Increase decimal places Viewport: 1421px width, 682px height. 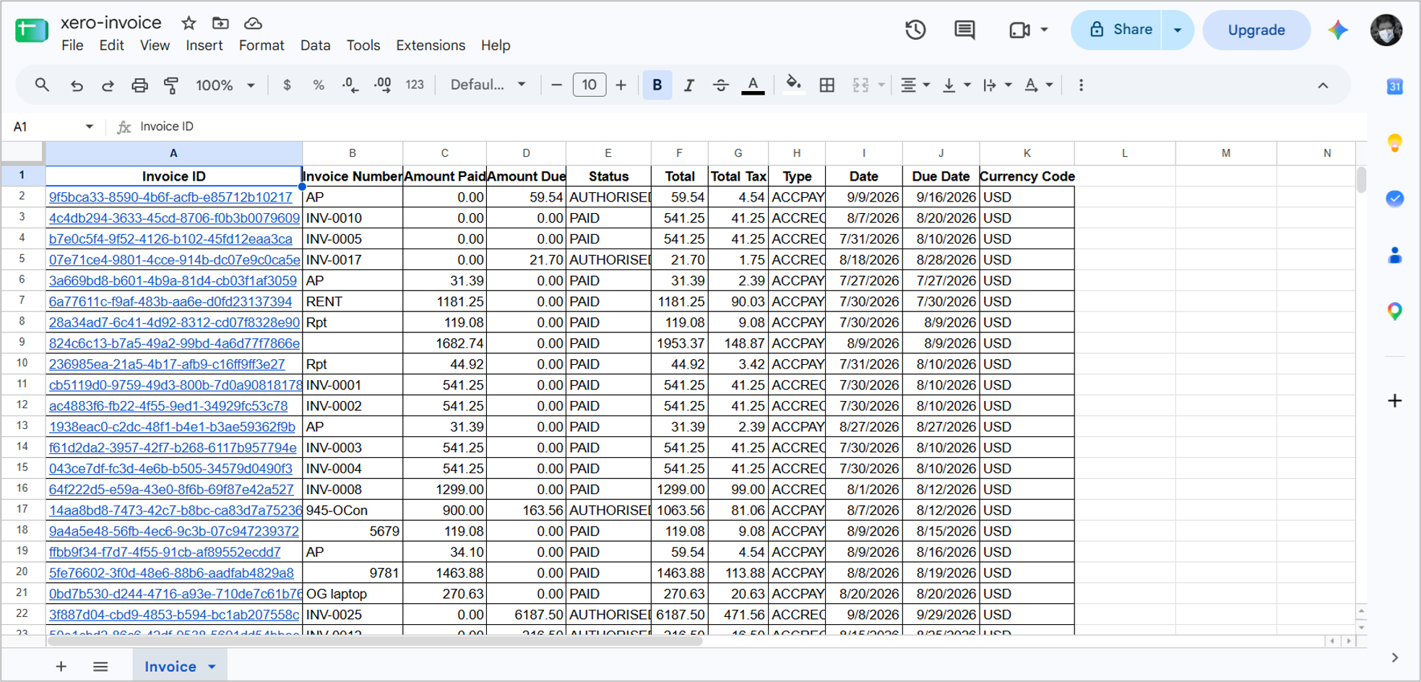click(383, 85)
